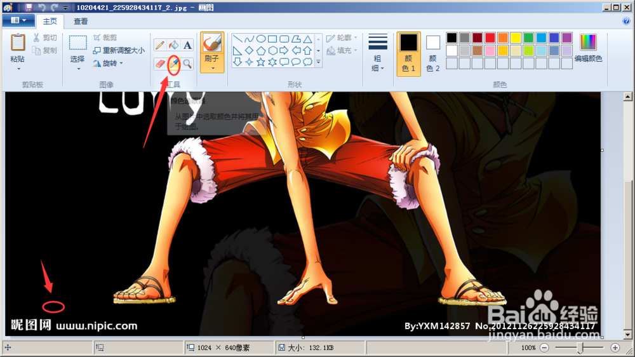Expand the 粘贴 (Paste) dropdown arrow
This screenshot has width=635, height=357.
pyautogui.click(x=18, y=69)
